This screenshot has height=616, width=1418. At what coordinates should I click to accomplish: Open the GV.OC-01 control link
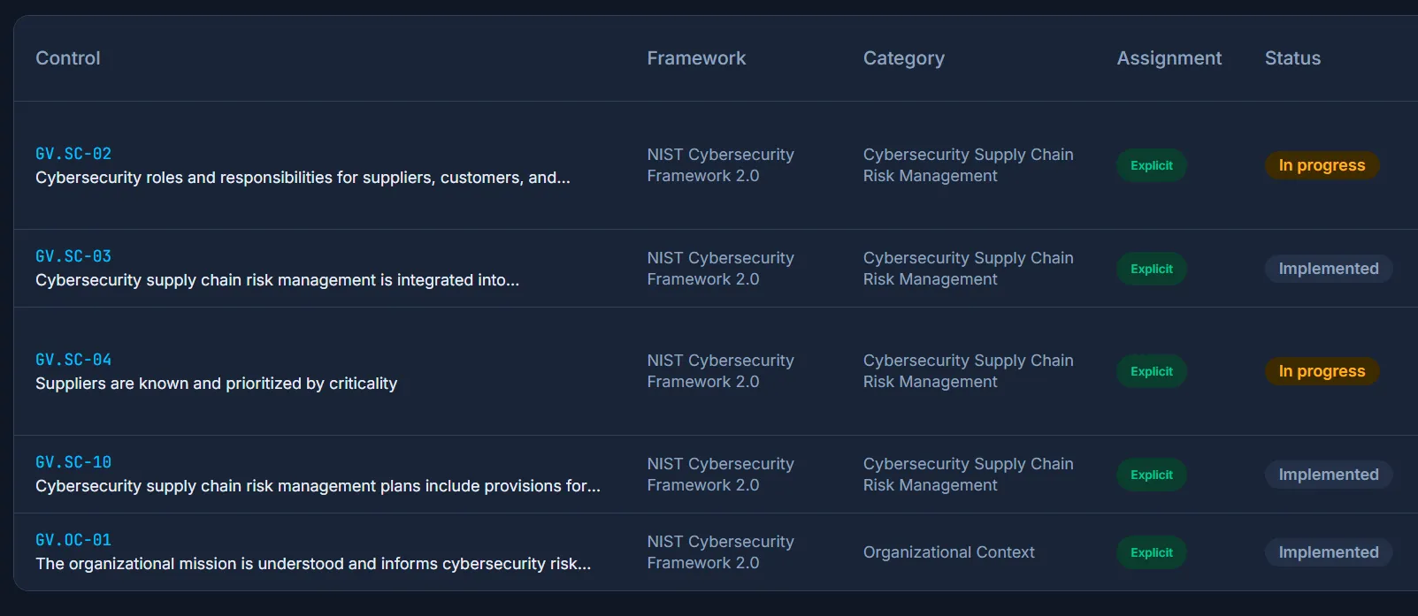(73, 540)
